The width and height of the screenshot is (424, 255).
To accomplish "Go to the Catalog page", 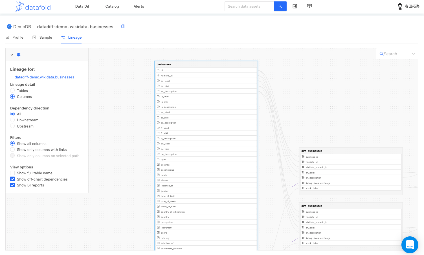I will [112, 6].
